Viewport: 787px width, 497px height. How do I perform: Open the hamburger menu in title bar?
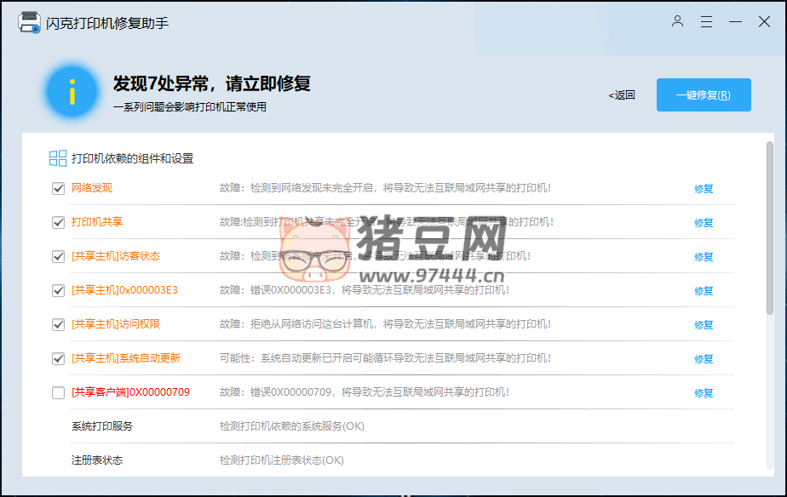pyautogui.click(x=706, y=22)
